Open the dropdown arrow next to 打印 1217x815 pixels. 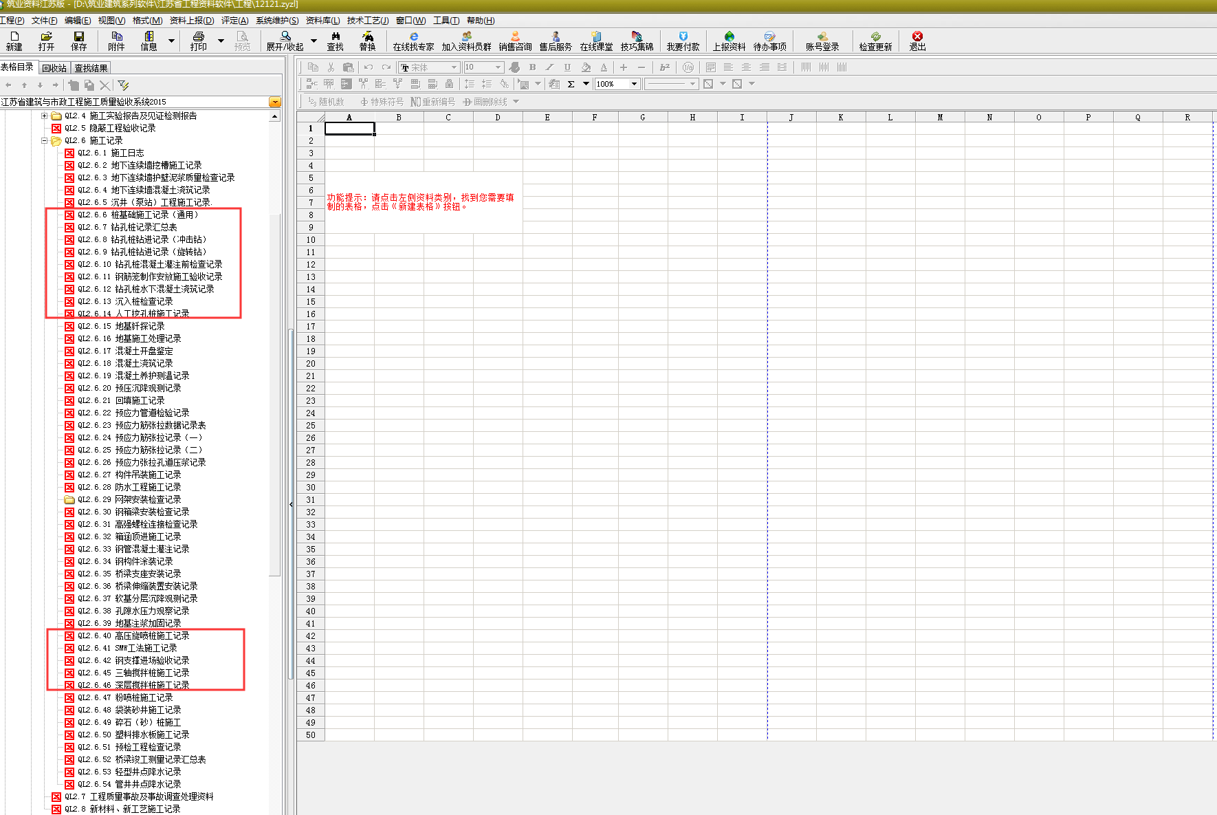221,41
